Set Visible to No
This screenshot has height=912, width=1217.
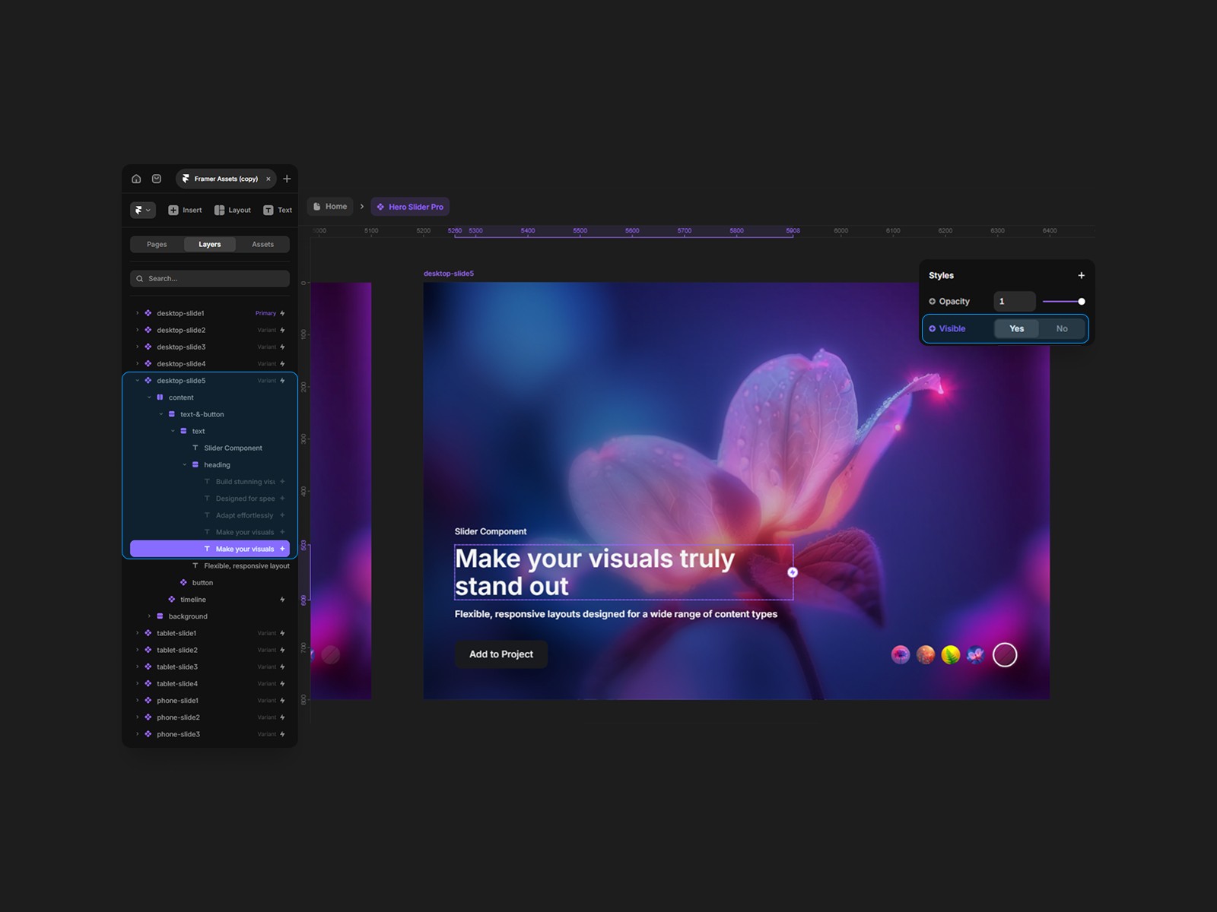[x=1062, y=328]
